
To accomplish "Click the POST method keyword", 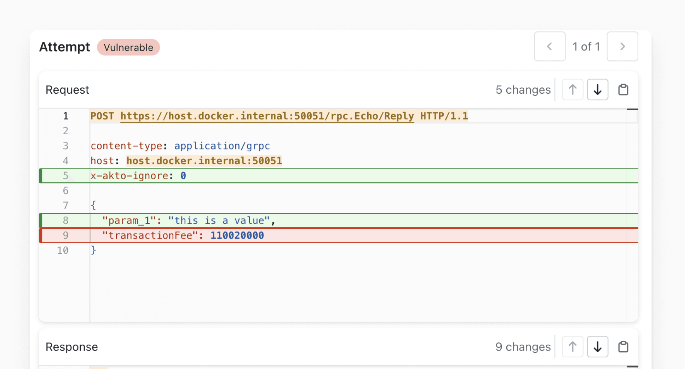I will (x=102, y=116).
